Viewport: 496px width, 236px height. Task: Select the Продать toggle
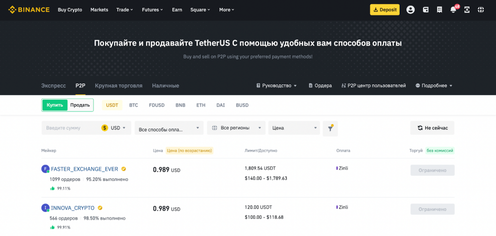(x=80, y=105)
